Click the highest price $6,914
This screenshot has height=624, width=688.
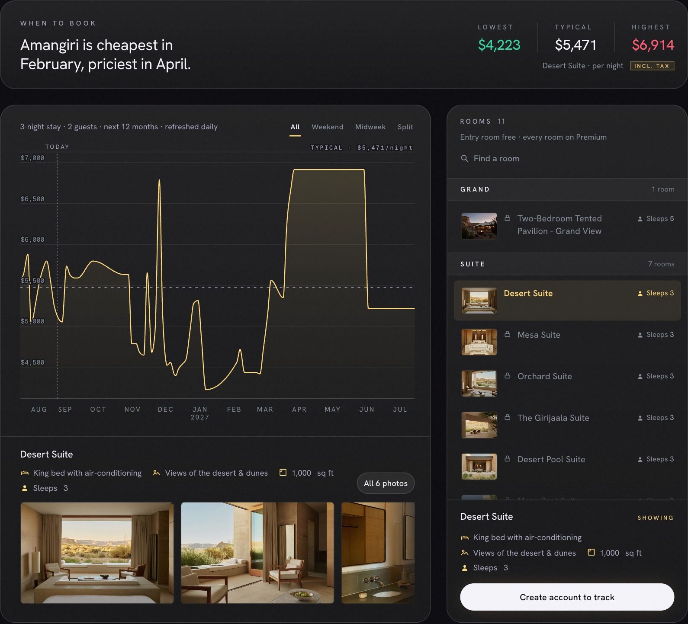click(x=653, y=45)
